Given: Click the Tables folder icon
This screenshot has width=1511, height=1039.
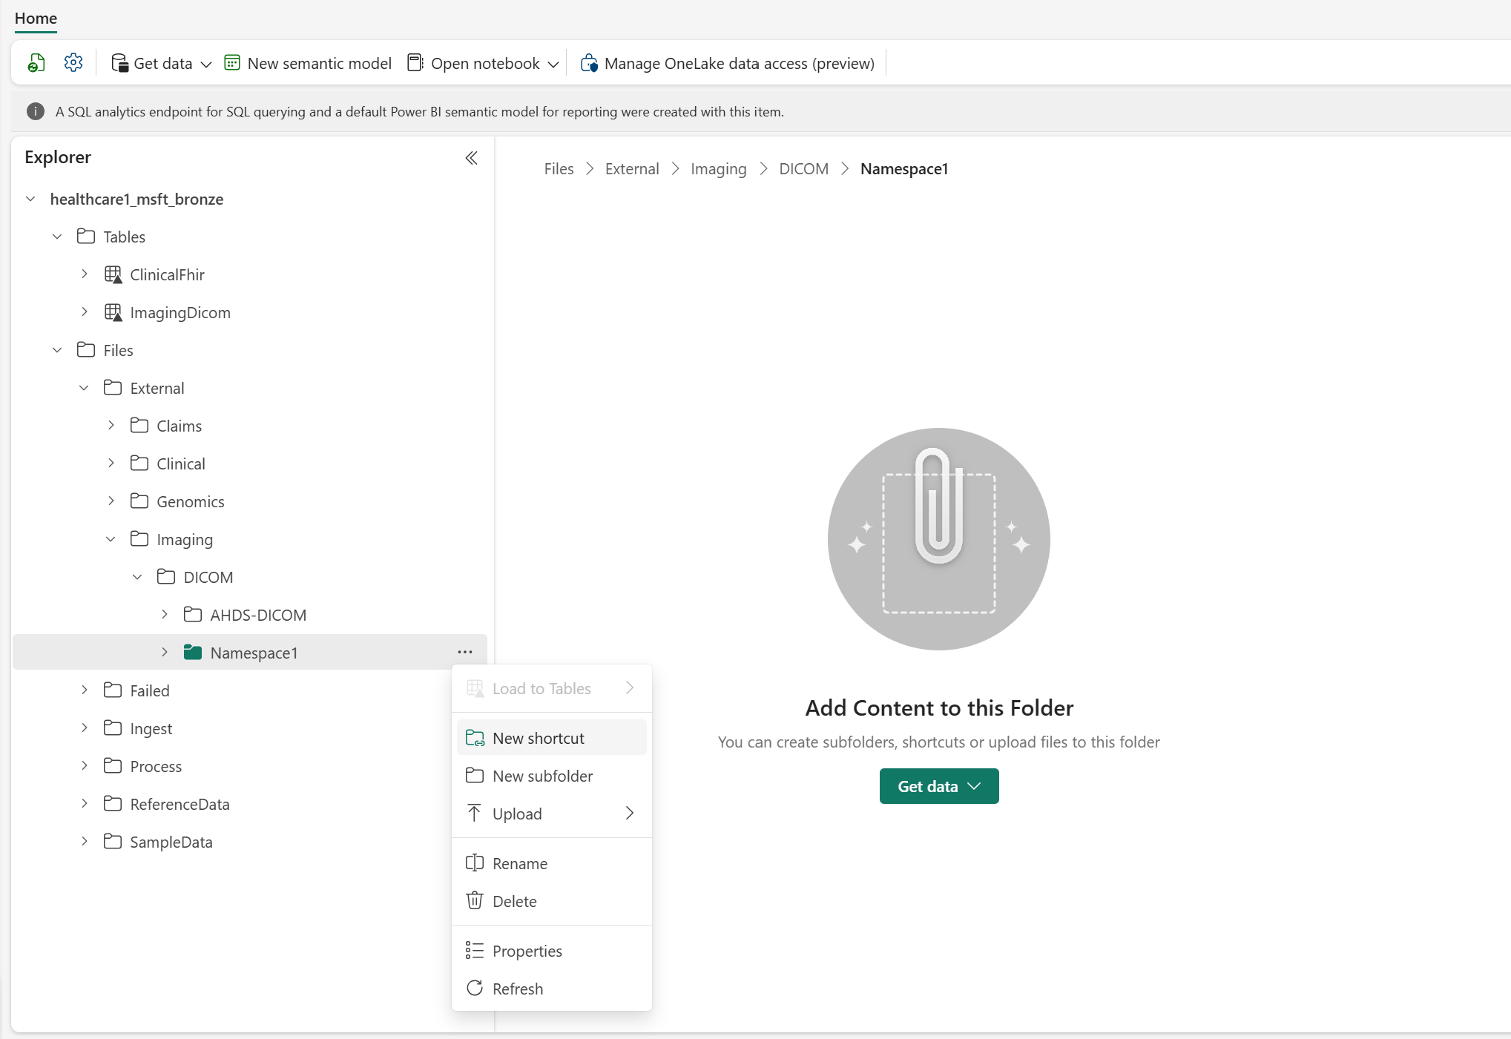Looking at the screenshot, I should point(86,237).
